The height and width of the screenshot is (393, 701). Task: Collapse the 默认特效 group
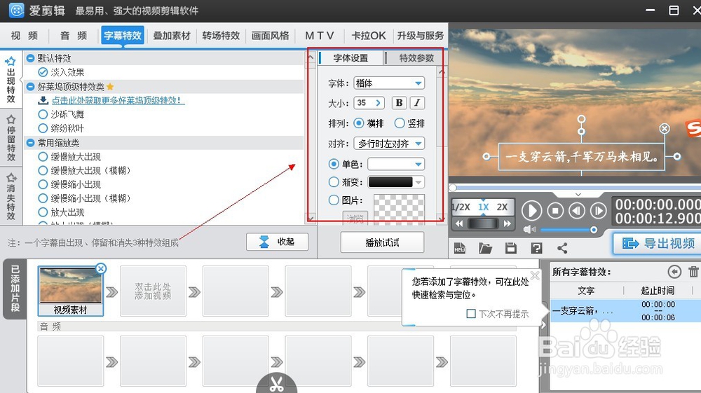(x=30, y=58)
